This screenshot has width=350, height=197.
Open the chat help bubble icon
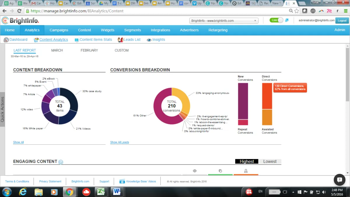[x=339, y=180]
